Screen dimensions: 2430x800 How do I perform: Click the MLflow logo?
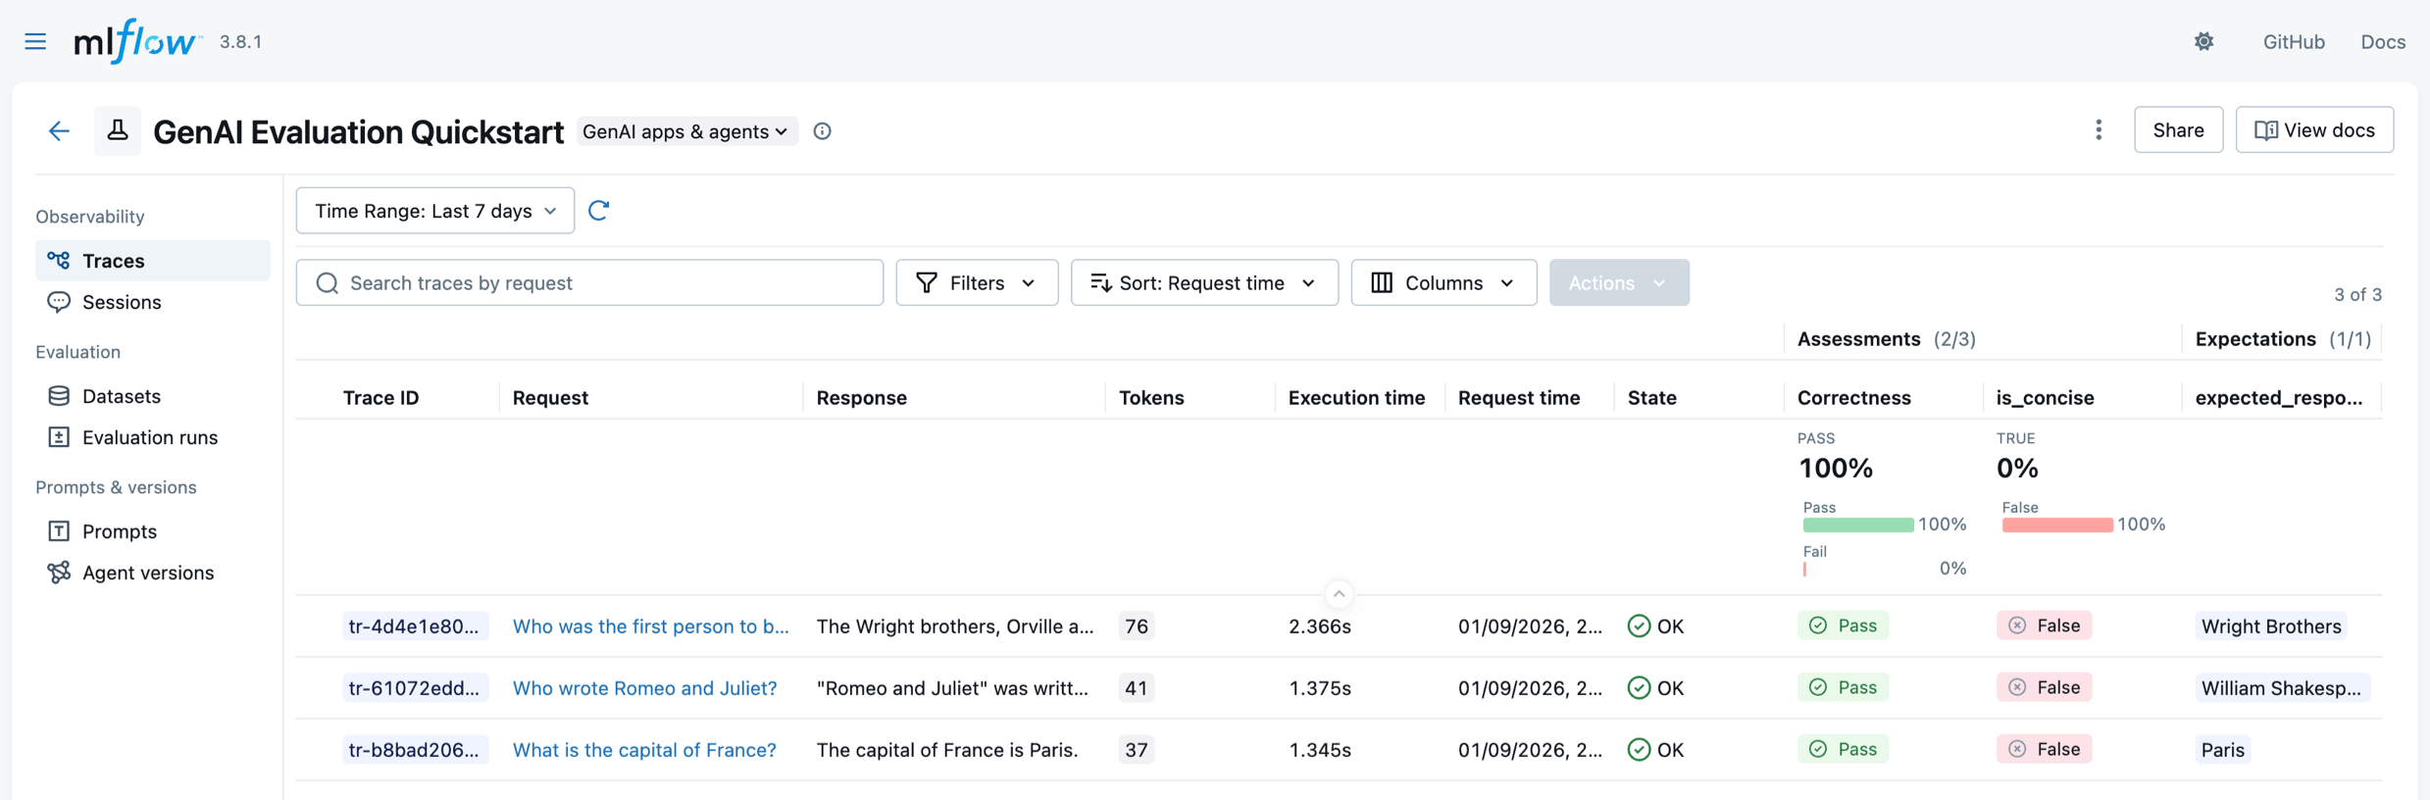click(x=135, y=41)
